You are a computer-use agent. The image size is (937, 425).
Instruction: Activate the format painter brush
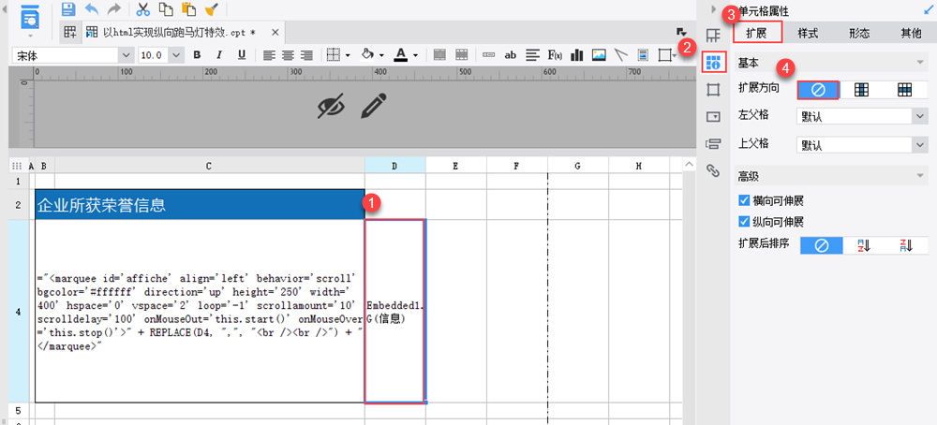(211, 9)
